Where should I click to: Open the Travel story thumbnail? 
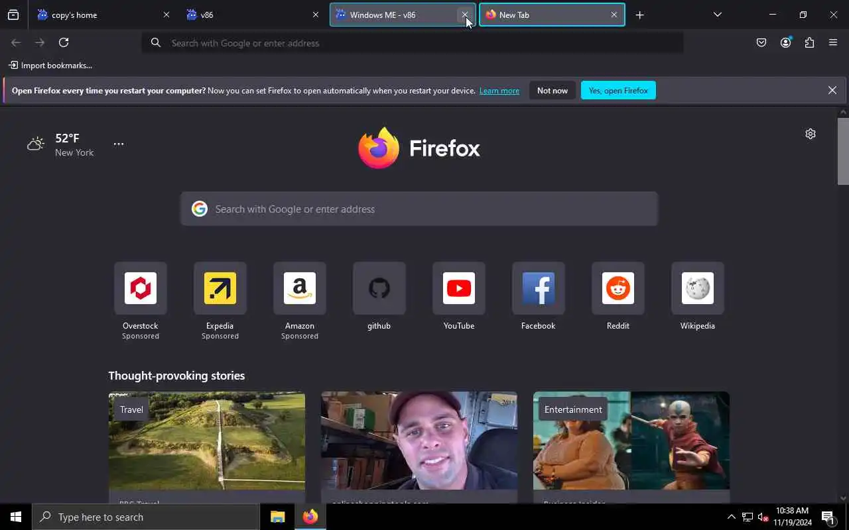tap(207, 441)
